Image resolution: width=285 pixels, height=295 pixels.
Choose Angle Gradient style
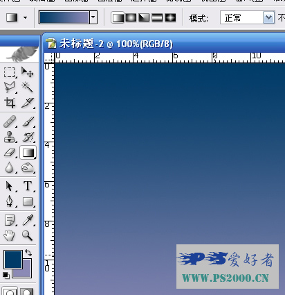[144, 17]
